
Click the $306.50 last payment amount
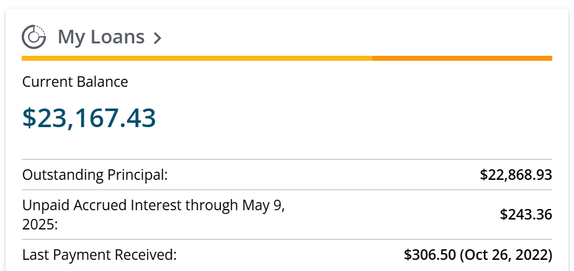pos(429,255)
